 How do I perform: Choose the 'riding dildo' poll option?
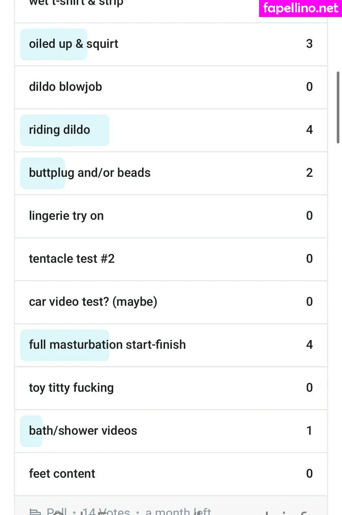pos(60,130)
